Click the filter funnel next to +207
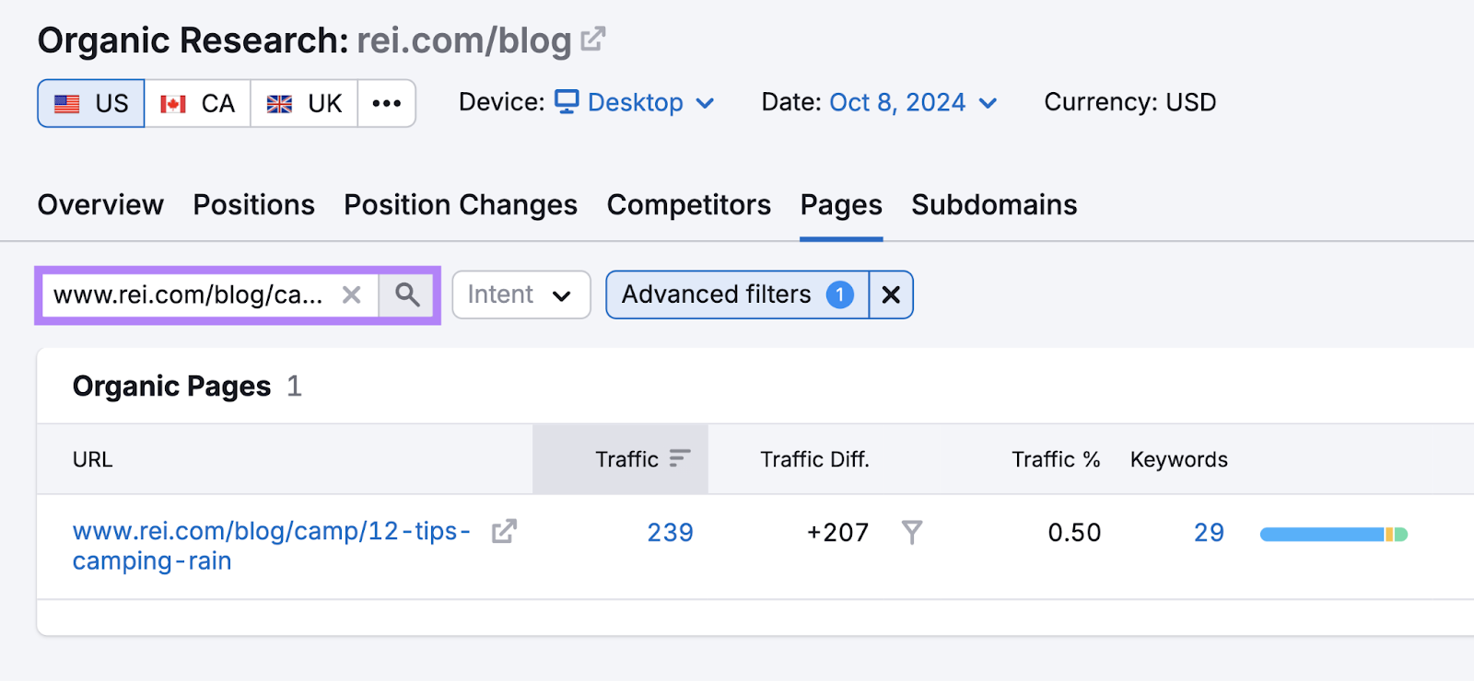 click(911, 532)
